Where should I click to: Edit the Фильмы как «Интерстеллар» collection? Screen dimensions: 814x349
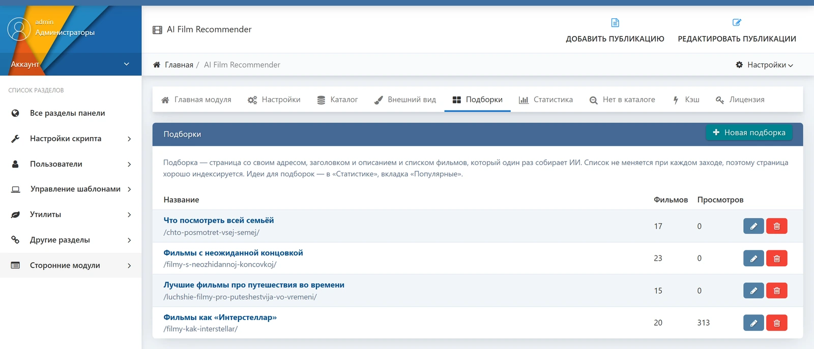pyautogui.click(x=753, y=323)
